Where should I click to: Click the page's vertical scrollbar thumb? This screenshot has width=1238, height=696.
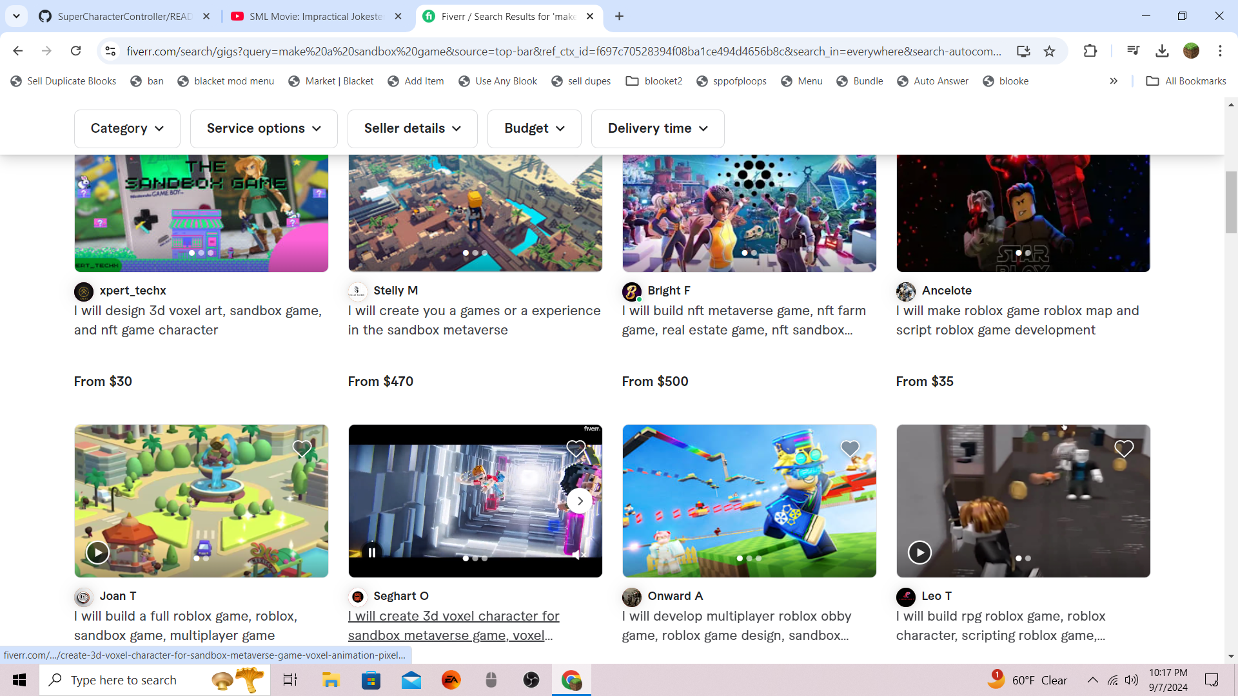[1231, 202]
